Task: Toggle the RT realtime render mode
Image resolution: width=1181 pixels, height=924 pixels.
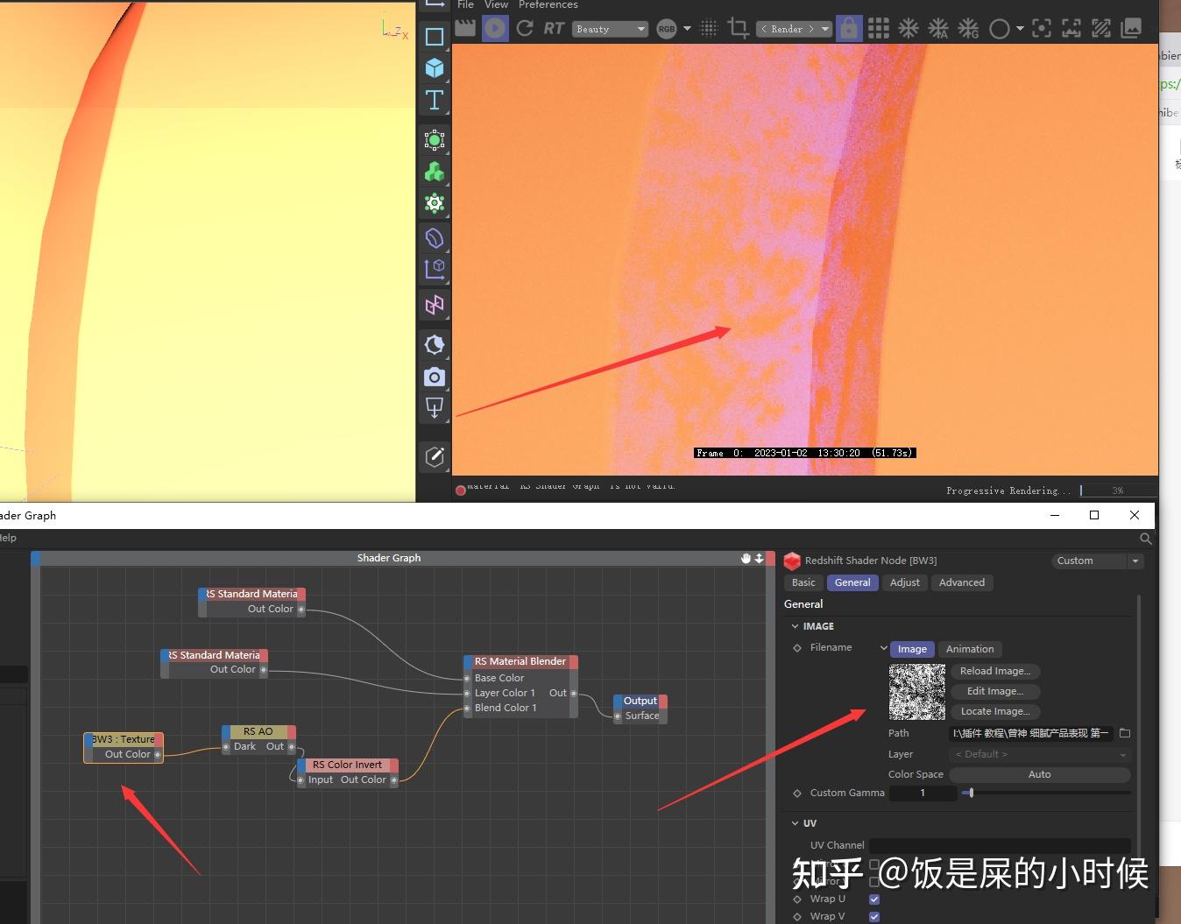Action: tap(554, 28)
